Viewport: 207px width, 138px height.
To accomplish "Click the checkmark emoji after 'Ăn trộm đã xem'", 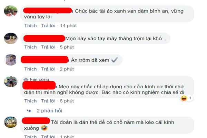I will point(114,60).
